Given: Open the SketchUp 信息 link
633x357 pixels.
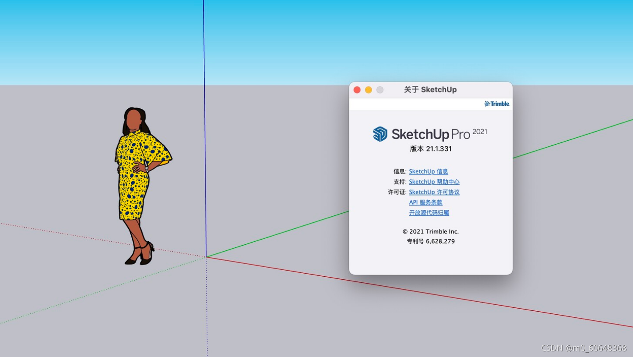Looking at the screenshot, I should (x=428, y=171).
